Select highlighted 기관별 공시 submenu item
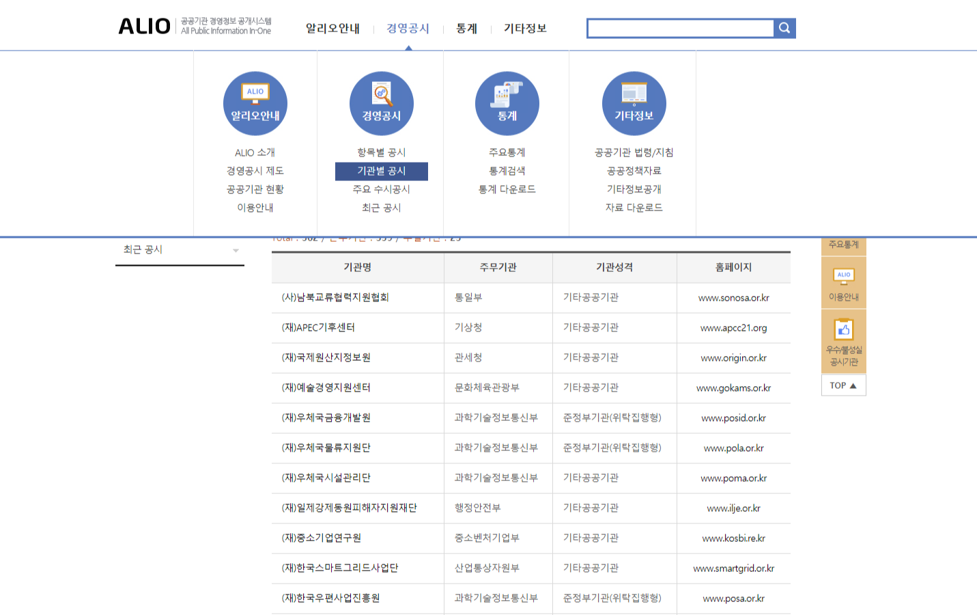 click(x=382, y=171)
